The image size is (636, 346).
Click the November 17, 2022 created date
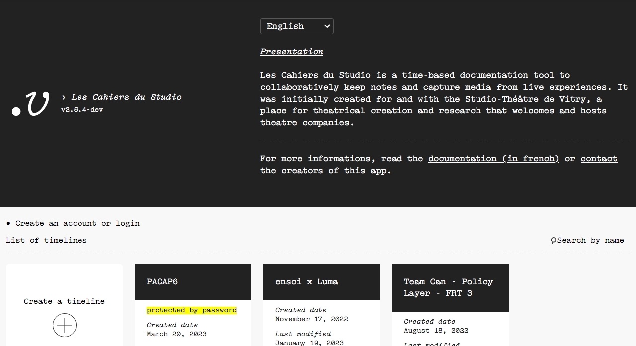click(x=312, y=319)
